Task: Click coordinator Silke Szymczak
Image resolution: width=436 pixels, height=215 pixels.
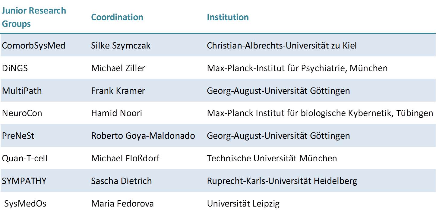Action: [x=121, y=46]
